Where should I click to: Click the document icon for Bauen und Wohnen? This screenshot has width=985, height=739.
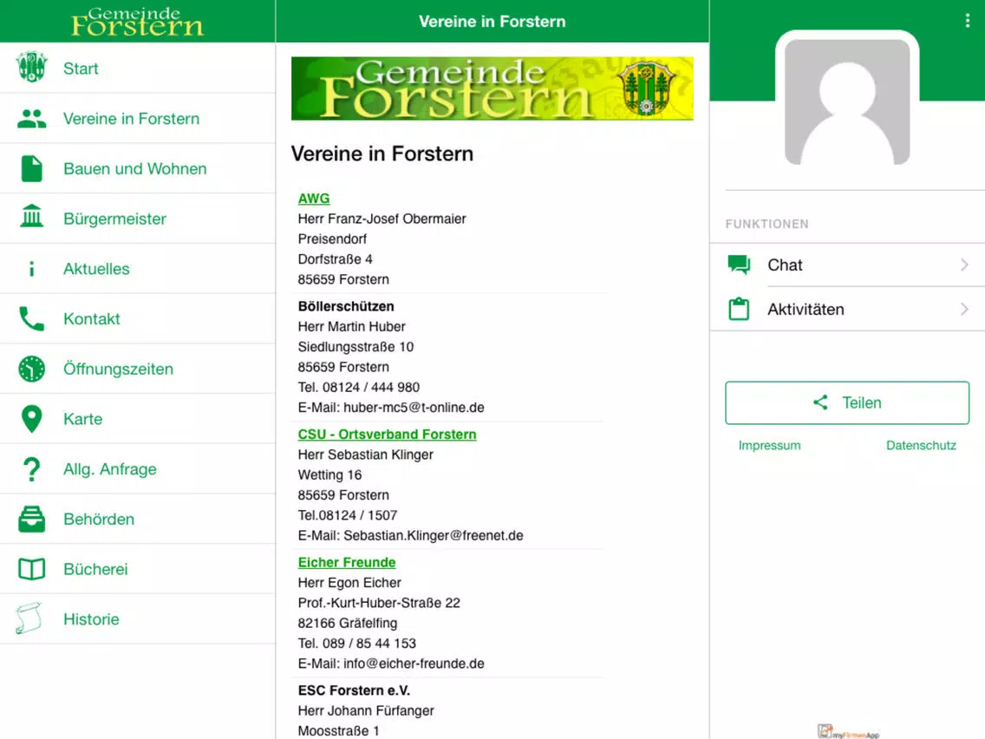(31, 168)
